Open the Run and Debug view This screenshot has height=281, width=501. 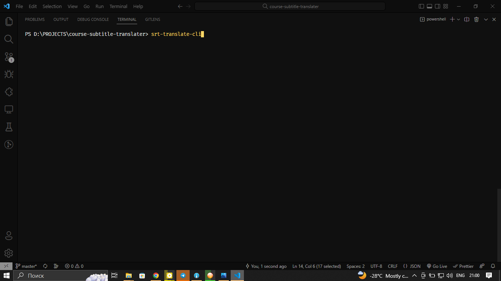tap(9, 74)
